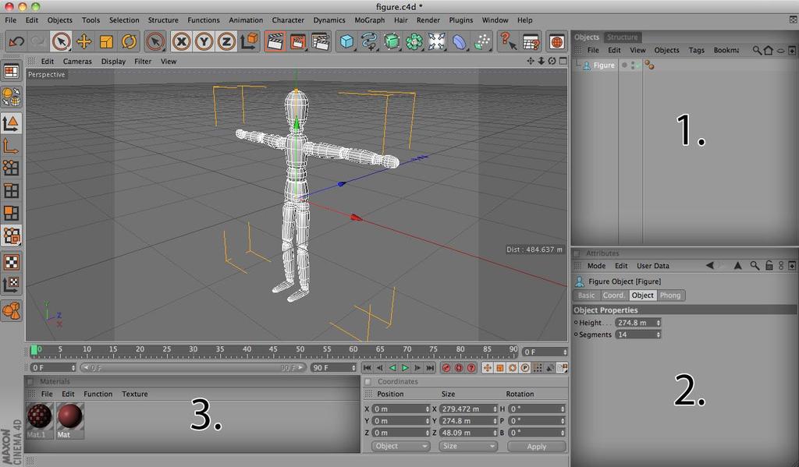
Task: Open the Render menu
Action: [x=428, y=20]
